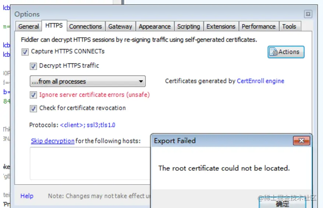Toggle Capture HTTPS CONNECTs checkbox

click(x=25, y=52)
